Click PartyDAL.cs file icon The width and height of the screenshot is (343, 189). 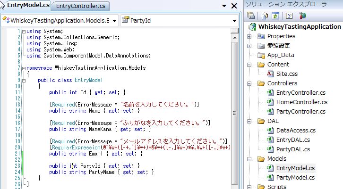(x=270, y=149)
